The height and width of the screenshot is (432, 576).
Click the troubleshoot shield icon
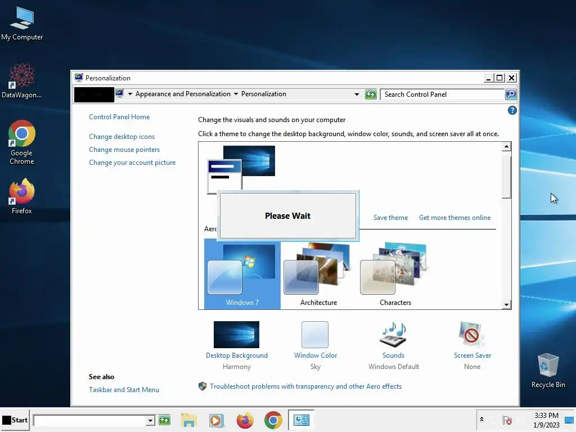(x=202, y=386)
